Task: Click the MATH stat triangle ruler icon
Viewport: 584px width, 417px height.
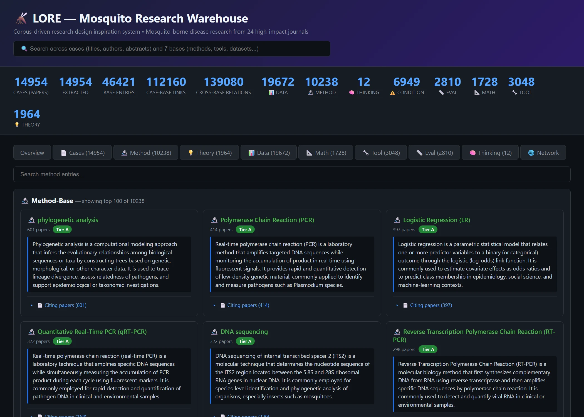Action: pyautogui.click(x=477, y=93)
